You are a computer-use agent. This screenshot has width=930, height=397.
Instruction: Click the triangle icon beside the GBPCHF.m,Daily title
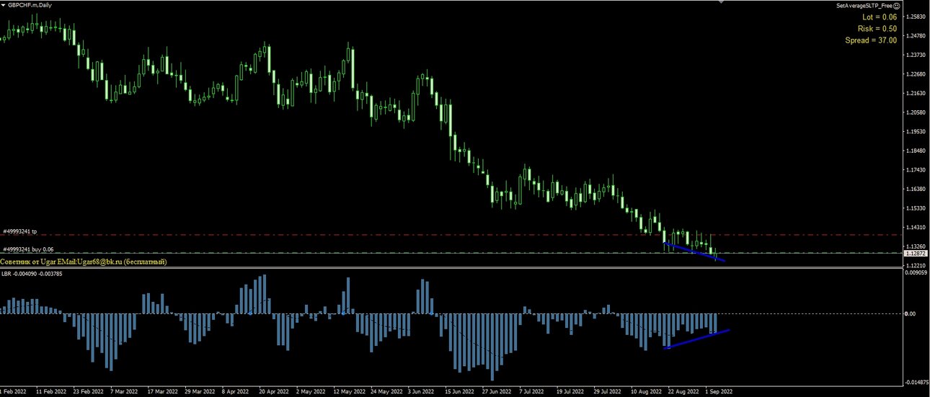click(x=4, y=4)
